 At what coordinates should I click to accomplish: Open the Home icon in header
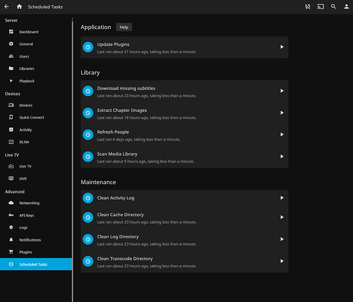tap(19, 7)
